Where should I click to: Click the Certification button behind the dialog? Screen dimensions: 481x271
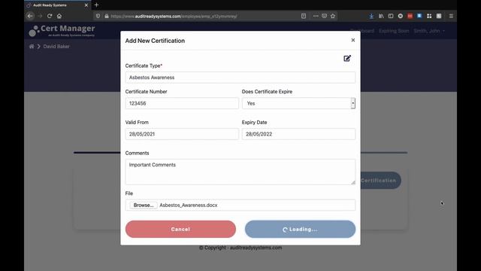click(x=381, y=181)
